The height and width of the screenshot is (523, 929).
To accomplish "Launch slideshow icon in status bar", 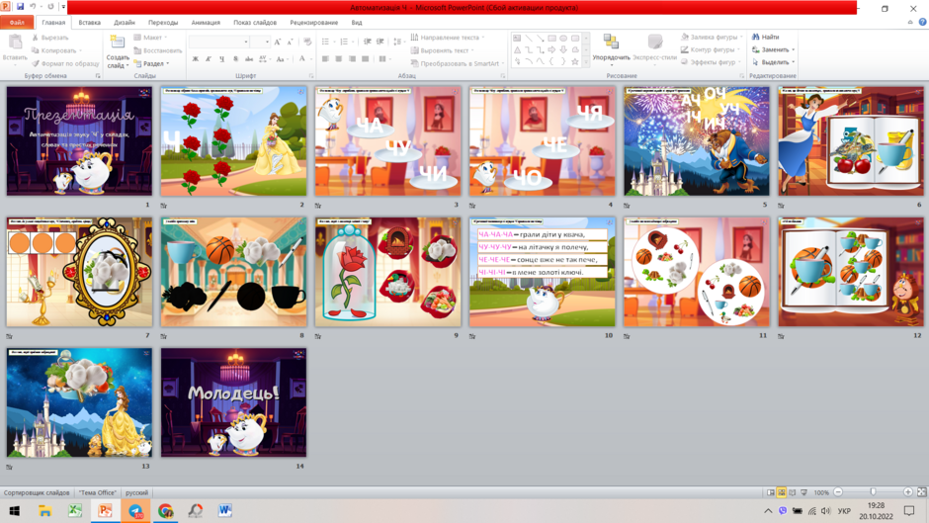I will click(x=804, y=492).
